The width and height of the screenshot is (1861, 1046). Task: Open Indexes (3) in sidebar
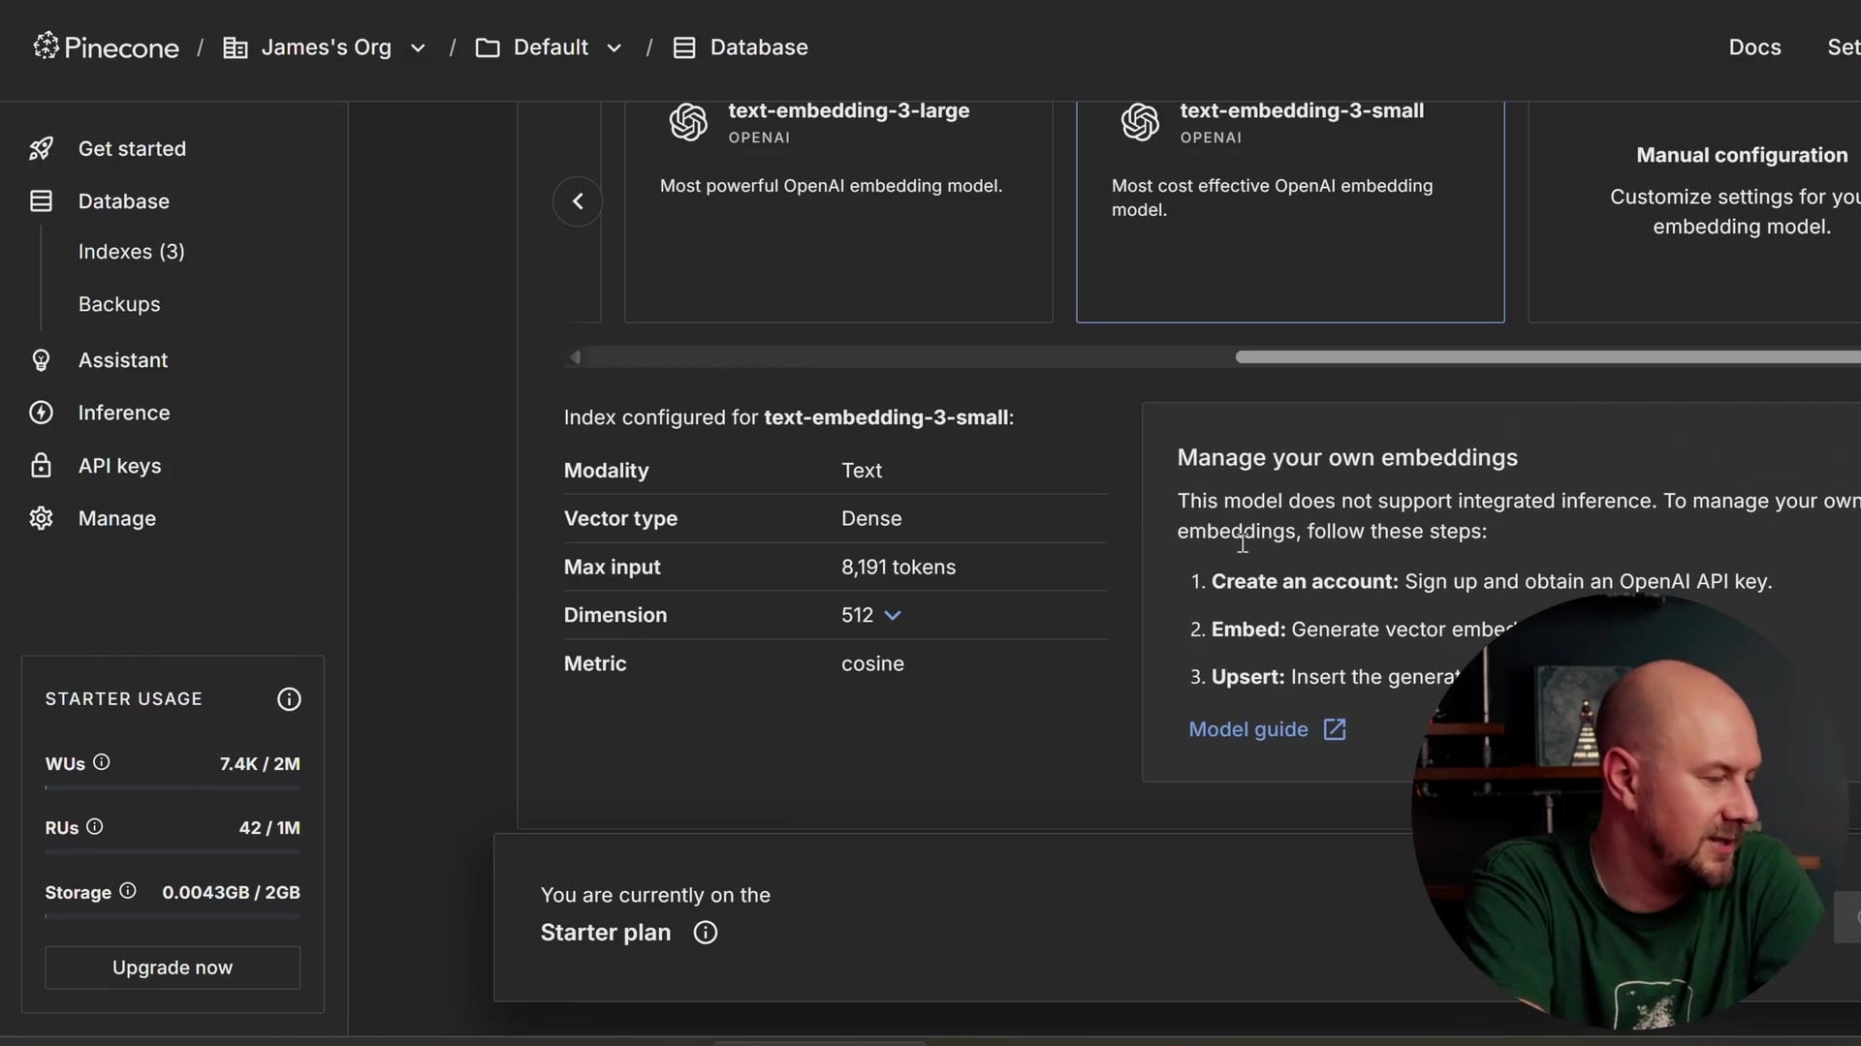point(131,252)
